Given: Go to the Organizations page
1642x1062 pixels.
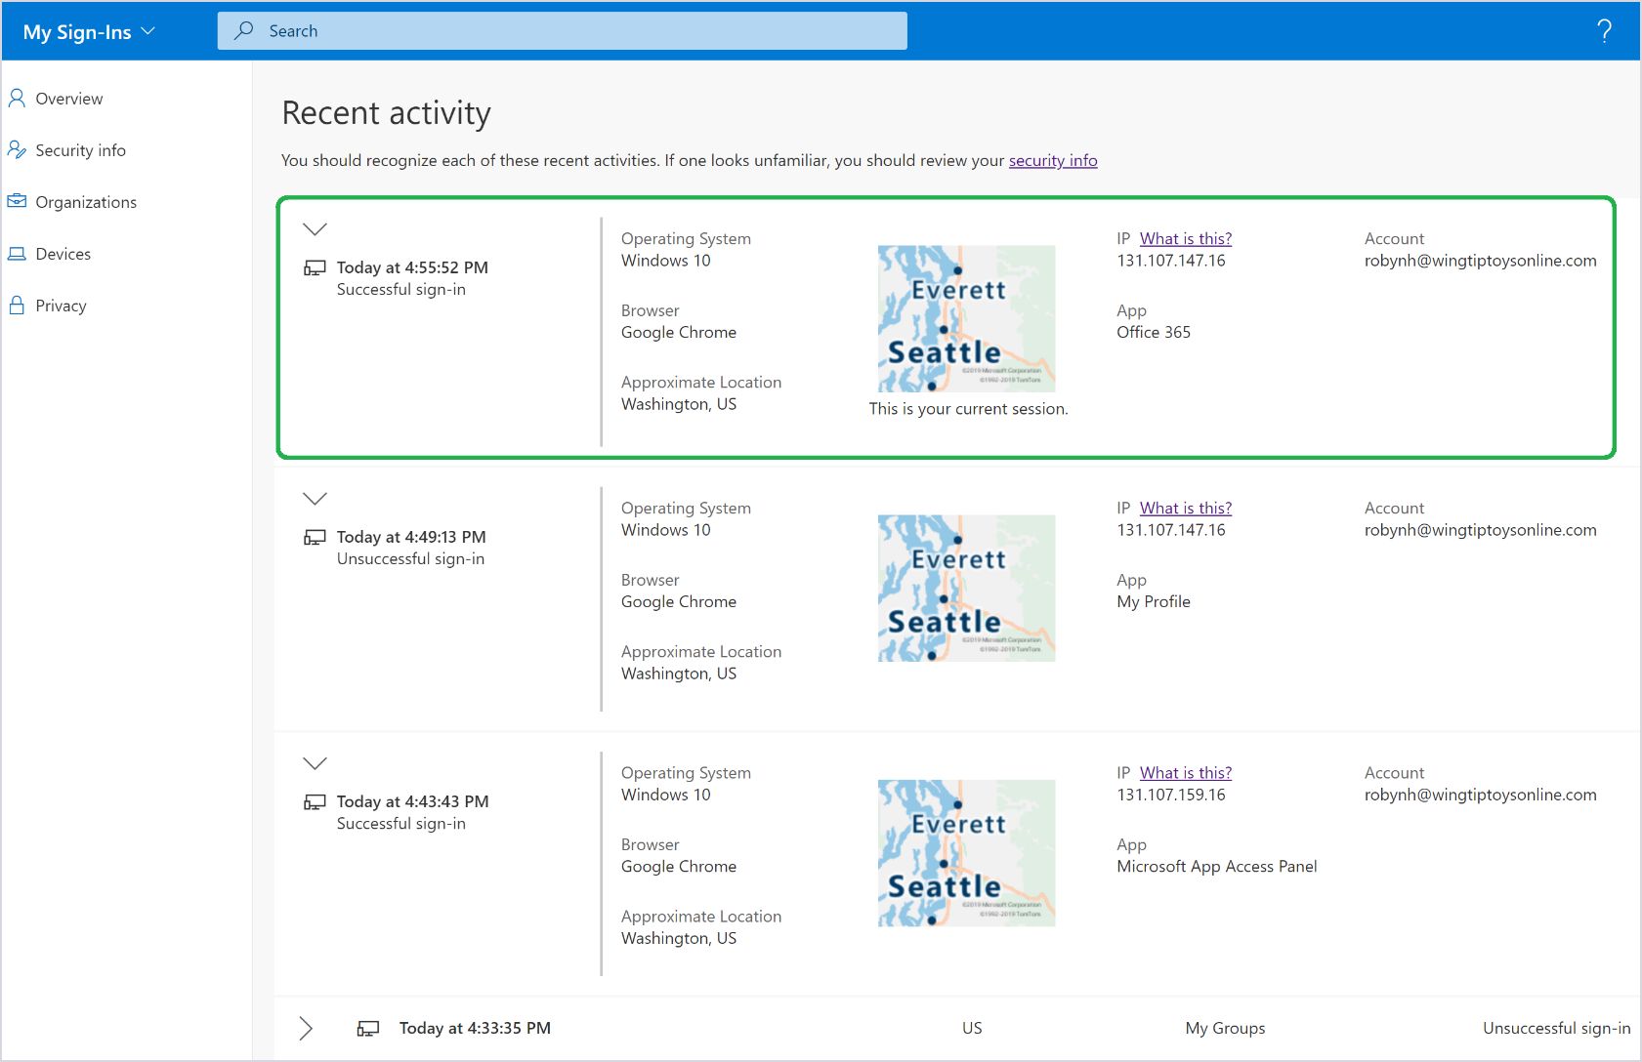Looking at the screenshot, I should tap(86, 202).
